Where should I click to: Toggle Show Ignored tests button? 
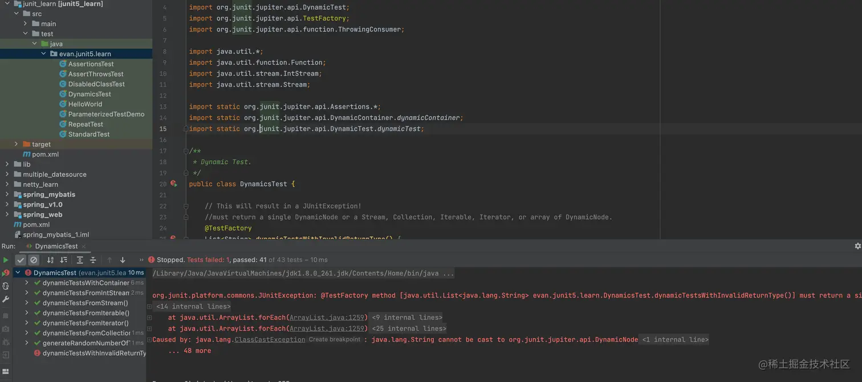(34, 260)
